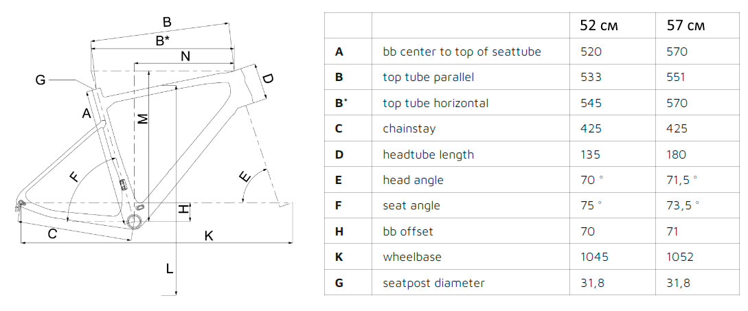Viewport: 748px width, 311px height.
Task: Click the K wheelbase label on diagram
Action: tap(209, 235)
